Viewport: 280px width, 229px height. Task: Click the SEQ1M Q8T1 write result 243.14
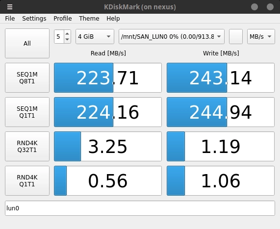pyautogui.click(x=221, y=77)
